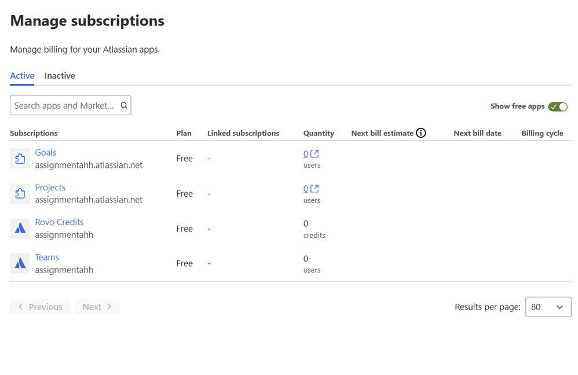Click assignmentahh.atlassian.net under Goals
578x375 pixels.
coord(89,165)
